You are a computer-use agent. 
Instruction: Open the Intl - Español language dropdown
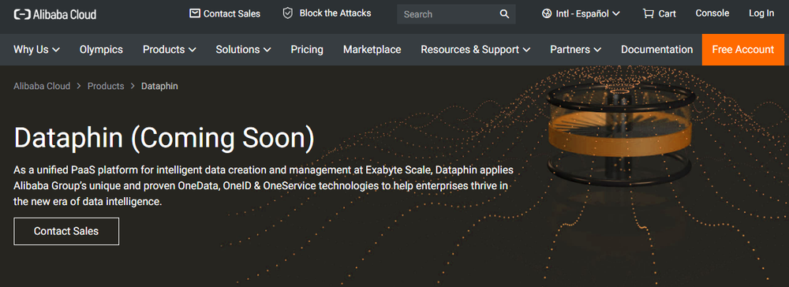click(581, 13)
